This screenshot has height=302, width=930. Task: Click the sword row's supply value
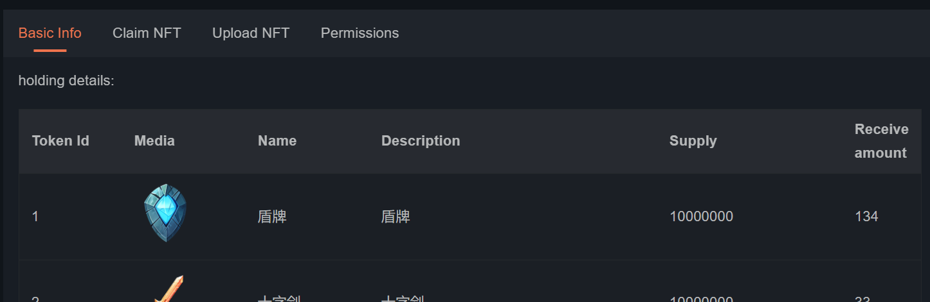(701, 298)
